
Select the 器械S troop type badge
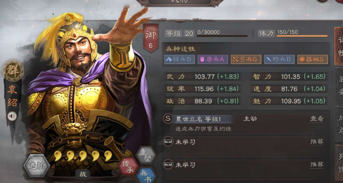[x=312, y=59]
